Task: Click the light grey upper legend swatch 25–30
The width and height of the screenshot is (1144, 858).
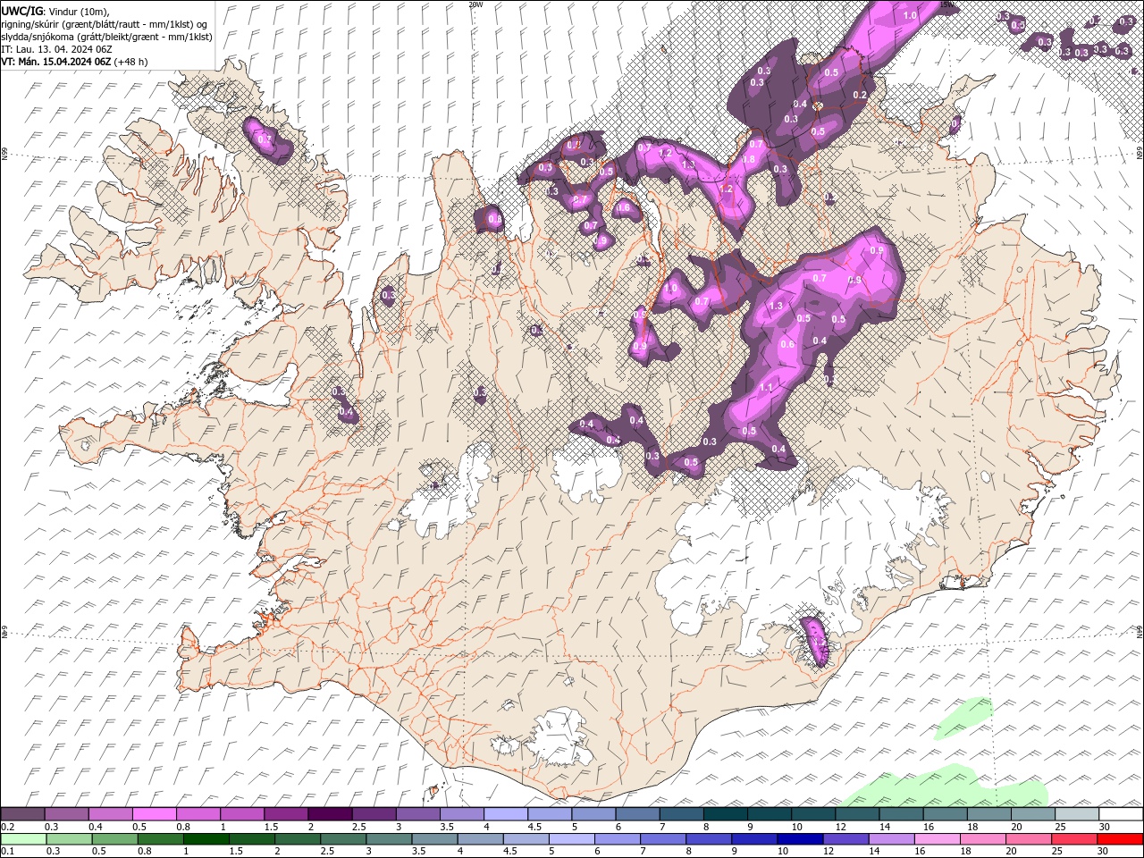Action: (1078, 814)
